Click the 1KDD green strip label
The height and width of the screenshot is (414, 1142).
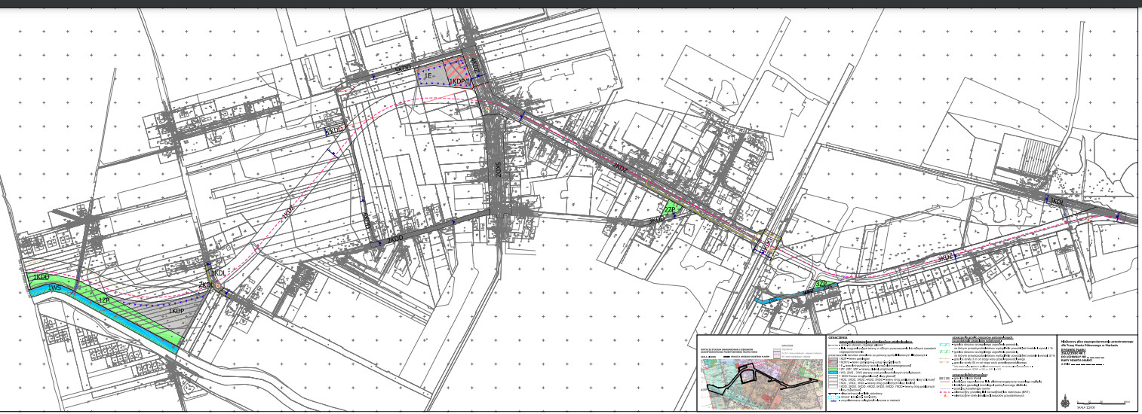(x=41, y=278)
